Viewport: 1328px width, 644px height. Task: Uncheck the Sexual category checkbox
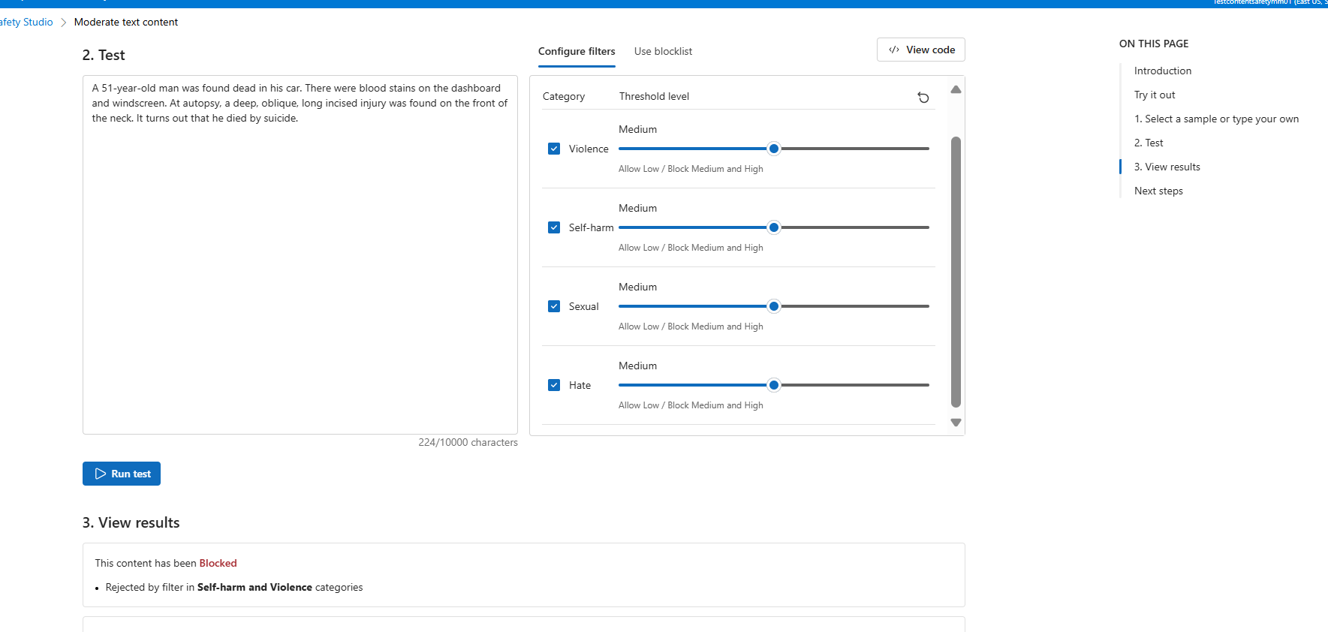554,306
